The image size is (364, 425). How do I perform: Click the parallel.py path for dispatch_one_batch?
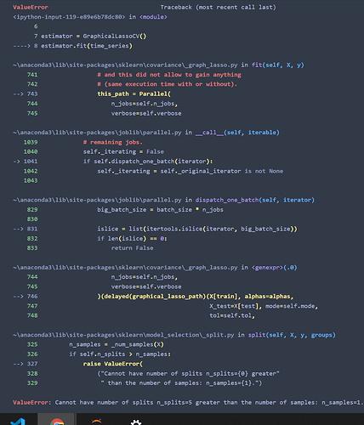tap(97, 200)
